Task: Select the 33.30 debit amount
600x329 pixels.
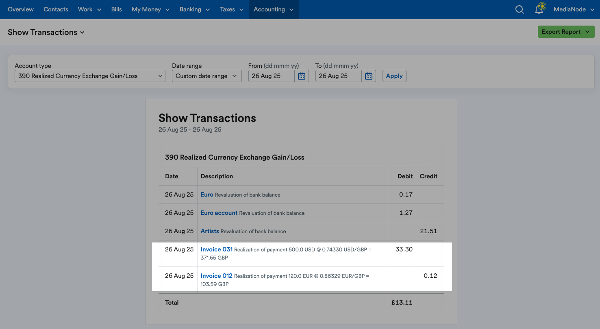Action: point(404,249)
